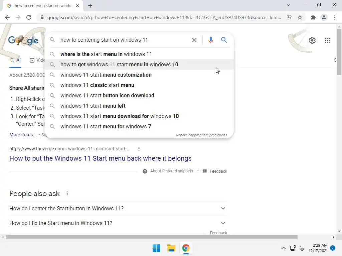Open Google quick settings gear
This screenshot has width=342, height=256.
click(x=312, y=40)
